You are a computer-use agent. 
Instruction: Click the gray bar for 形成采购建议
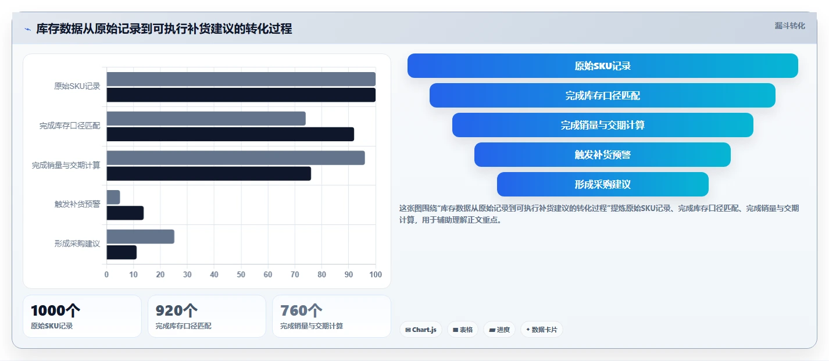click(140, 237)
